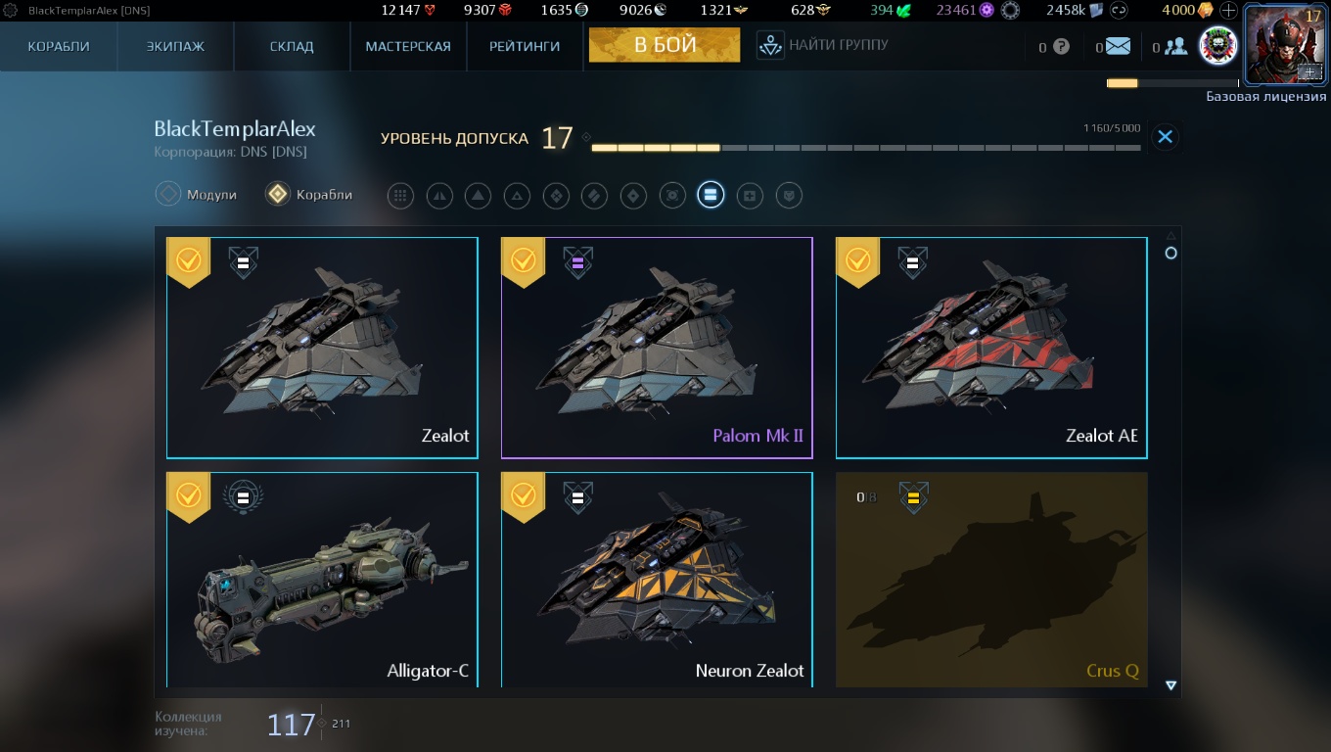Click Найти группу button
The width and height of the screenshot is (1331, 752).
823,45
